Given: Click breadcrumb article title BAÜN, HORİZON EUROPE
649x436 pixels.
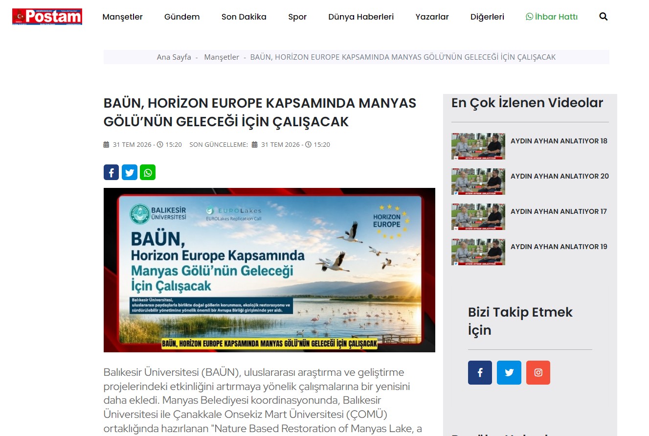Looking at the screenshot, I should 403,57.
